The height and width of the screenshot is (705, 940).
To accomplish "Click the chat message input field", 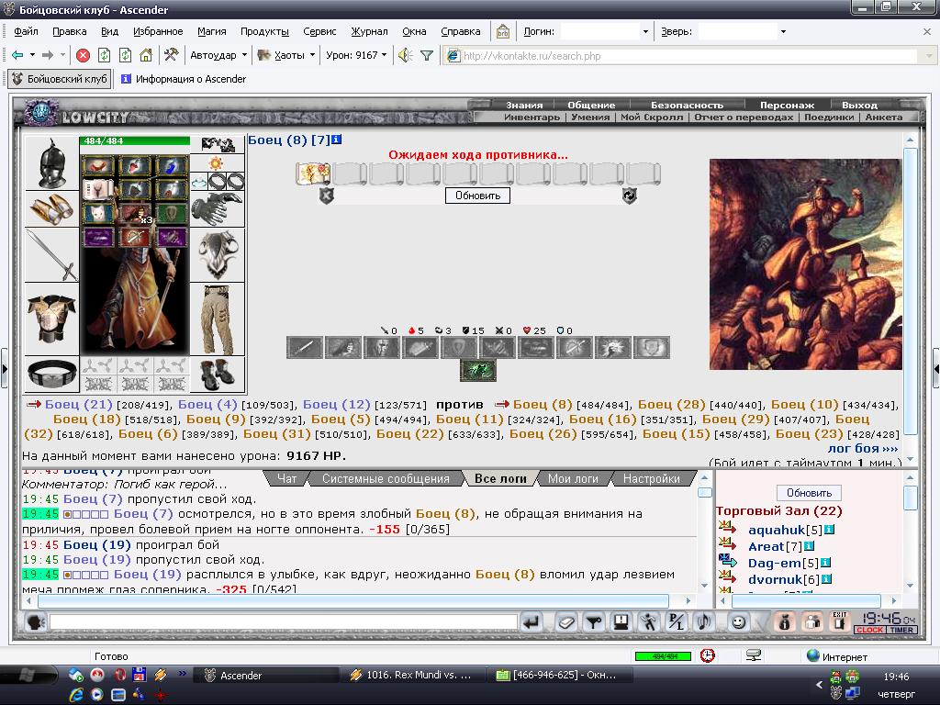I will pos(283,621).
